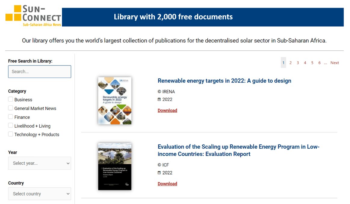
Task: Open 'Evaluation of the Scaling up Renewable Energy' title
Action: pos(239,150)
